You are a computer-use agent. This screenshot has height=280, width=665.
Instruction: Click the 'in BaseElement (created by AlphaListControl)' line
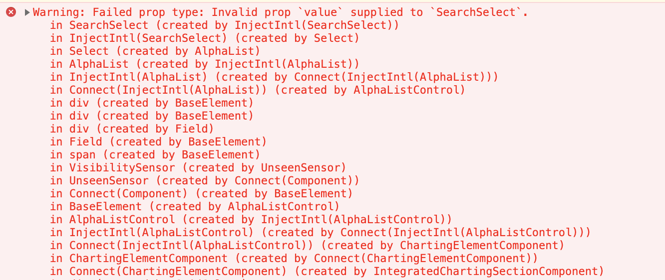click(195, 207)
